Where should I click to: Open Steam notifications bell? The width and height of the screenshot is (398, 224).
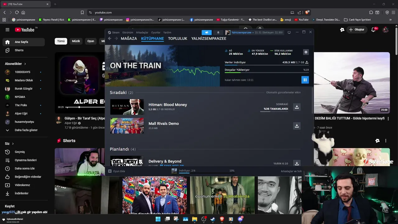[x=218, y=32]
